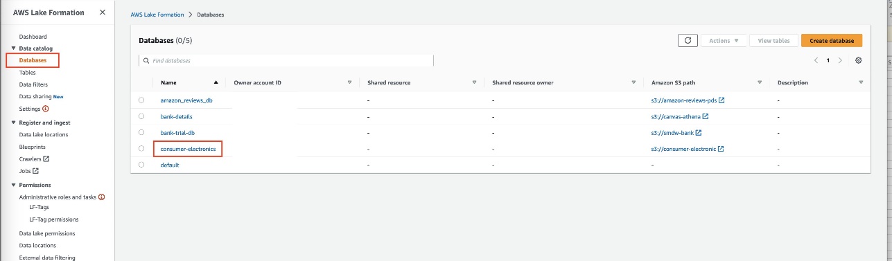The image size is (892, 261).
Task: Open Amazon S3 path column filter
Action: click(760, 82)
